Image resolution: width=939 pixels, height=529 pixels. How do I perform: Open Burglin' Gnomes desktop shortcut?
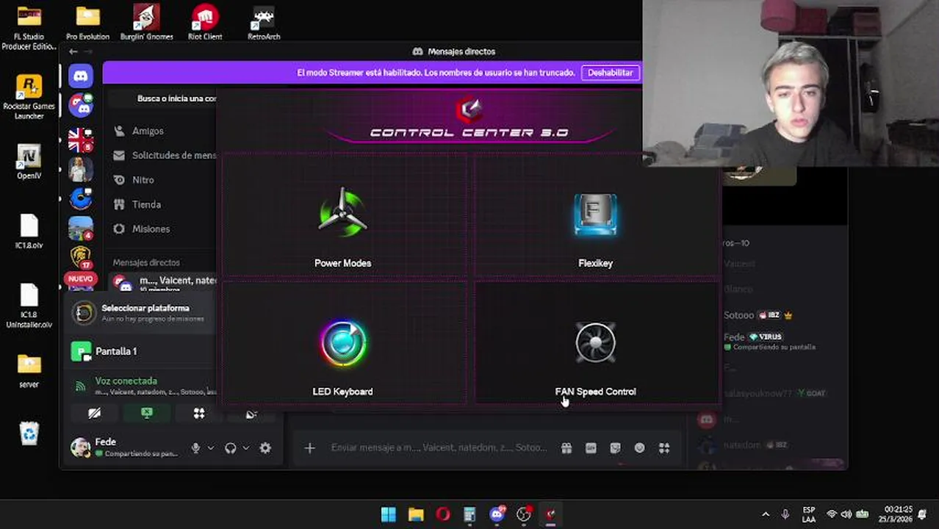pyautogui.click(x=146, y=23)
